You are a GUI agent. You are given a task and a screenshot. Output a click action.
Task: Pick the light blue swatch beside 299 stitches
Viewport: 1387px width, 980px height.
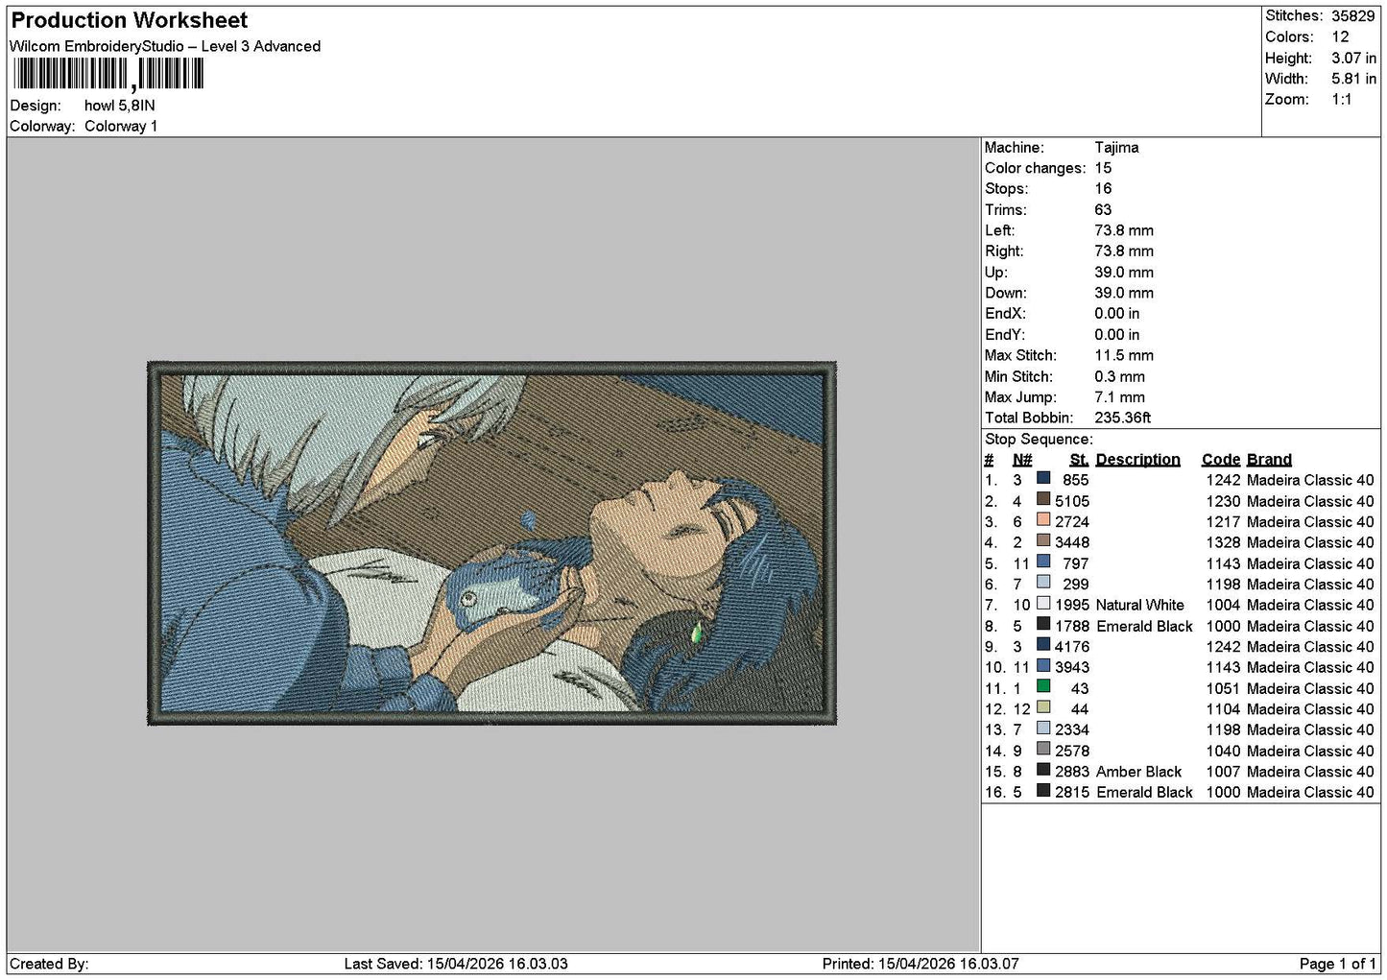[1043, 583]
